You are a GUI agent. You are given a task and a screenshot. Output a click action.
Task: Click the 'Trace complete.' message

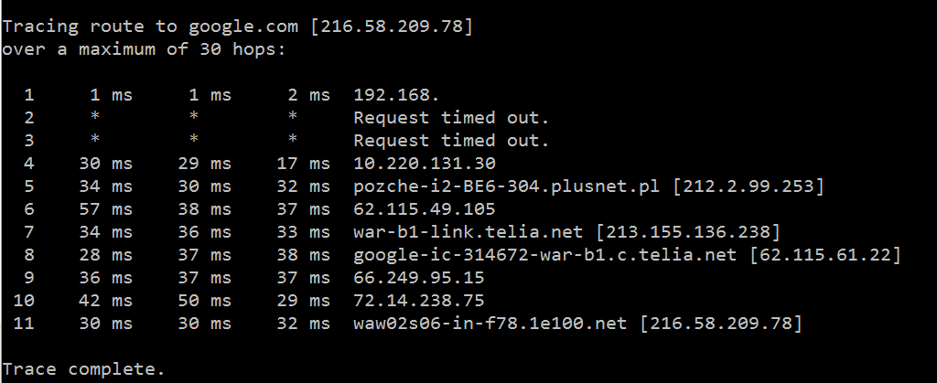pyautogui.click(x=83, y=368)
